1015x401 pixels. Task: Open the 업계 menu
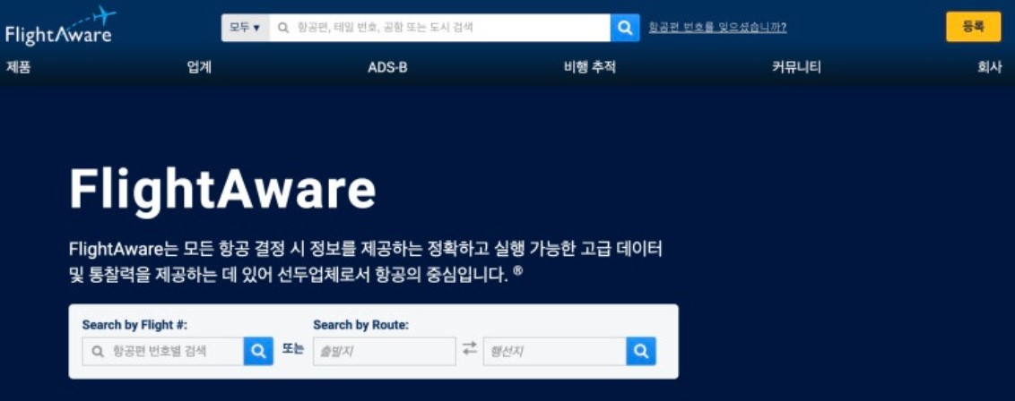click(x=199, y=67)
